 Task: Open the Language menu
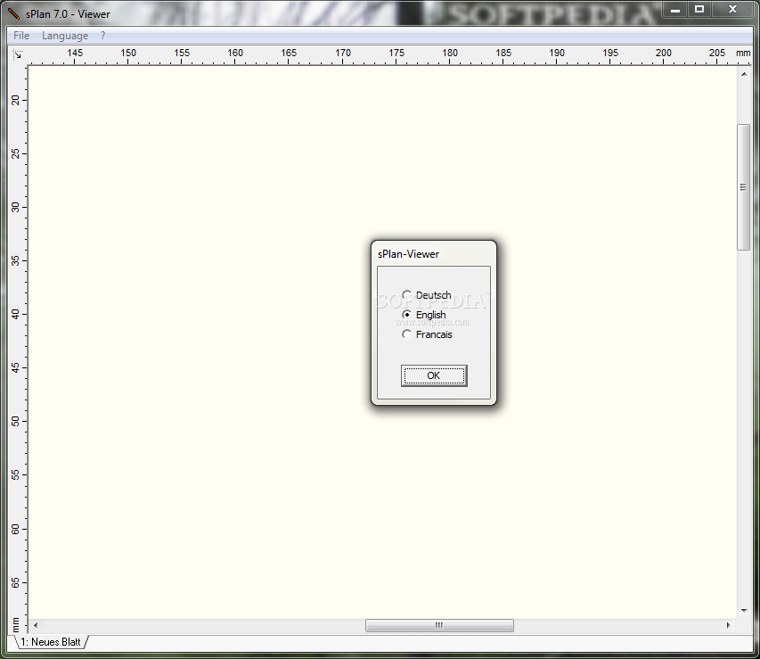[65, 36]
